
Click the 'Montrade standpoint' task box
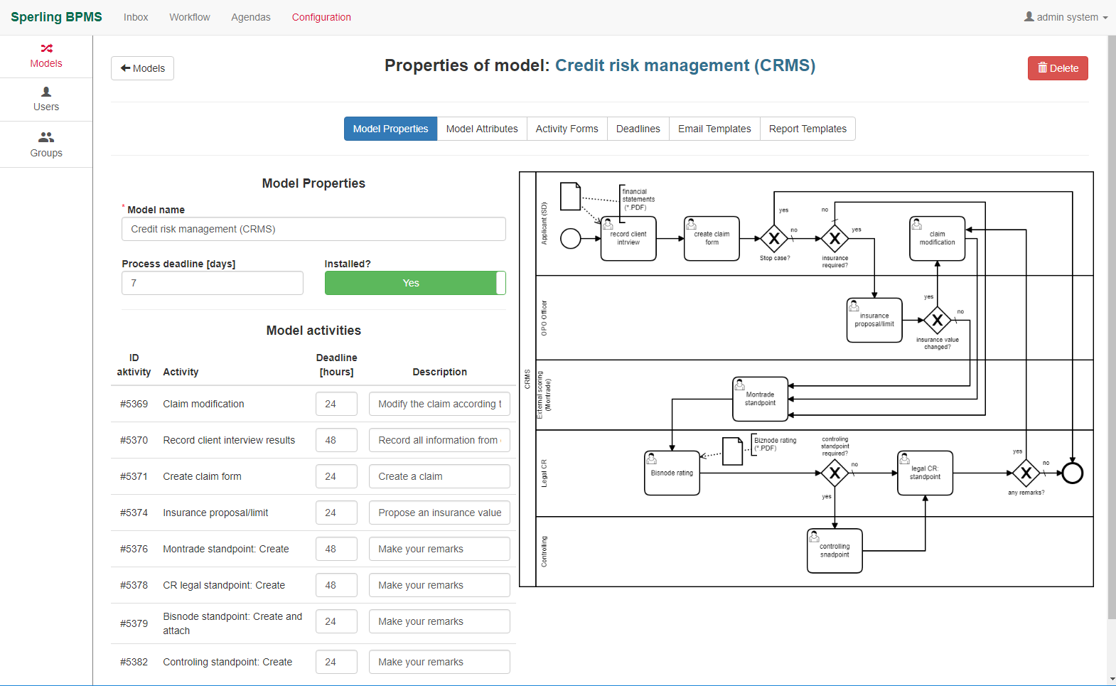761,399
